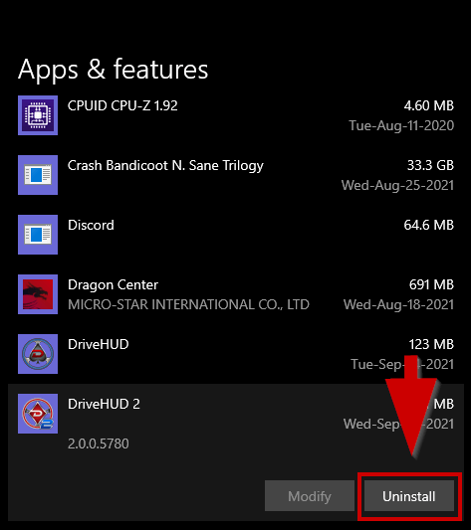Select the Dragon Center entry name
Viewport: 471px width, 530px height.
coord(113,285)
